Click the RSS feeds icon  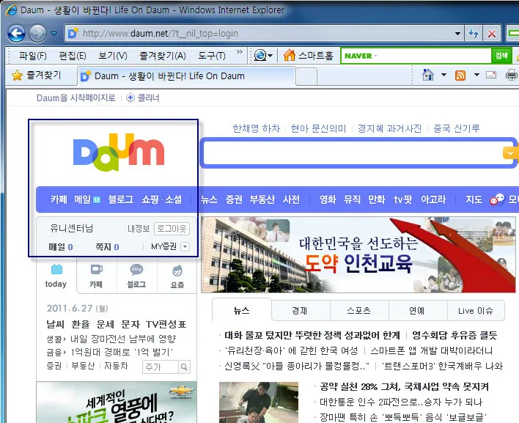click(x=460, y=76)
